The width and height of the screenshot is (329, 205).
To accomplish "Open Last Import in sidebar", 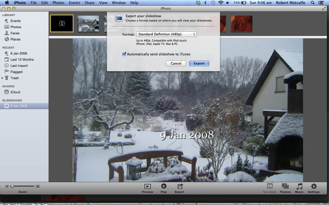I will click(x=19, y=66).
